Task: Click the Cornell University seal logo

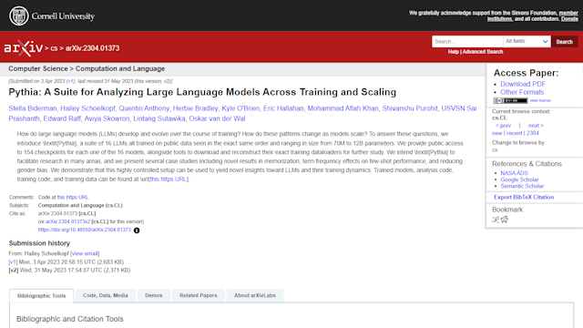Action: tap(18, 16)
